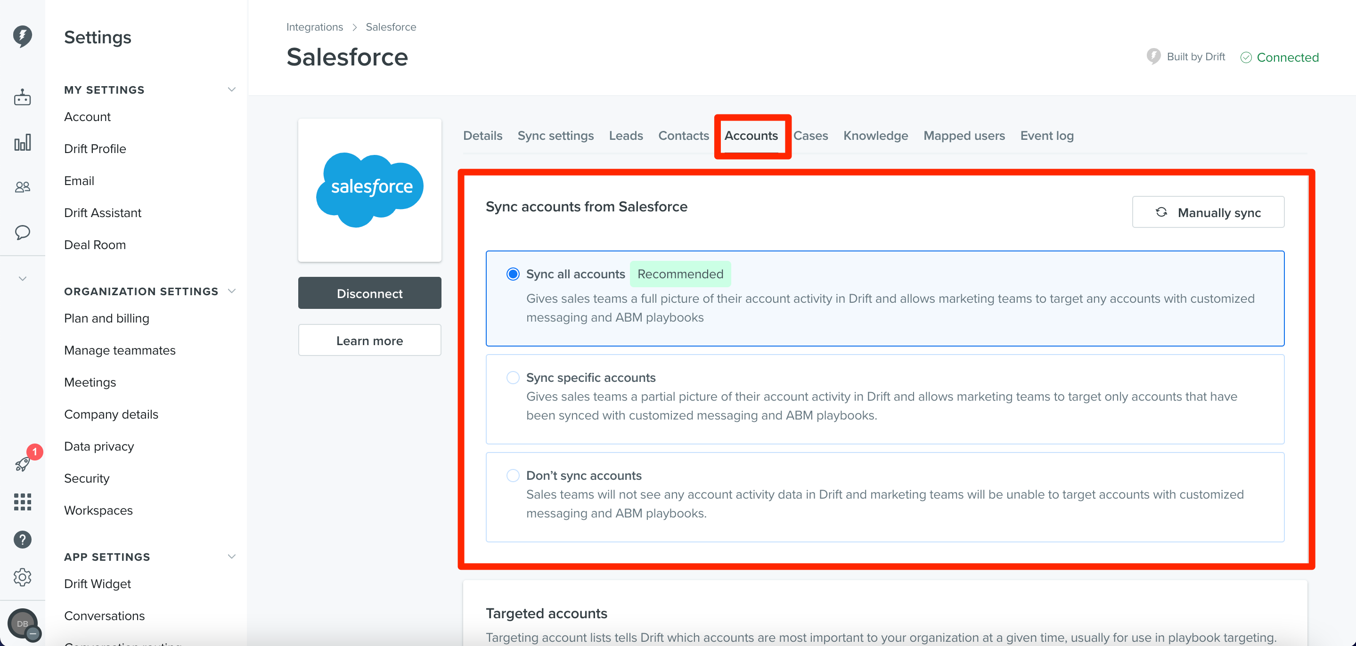
Task: Open the rocket icon with notification badge
Action: point(22,463)
